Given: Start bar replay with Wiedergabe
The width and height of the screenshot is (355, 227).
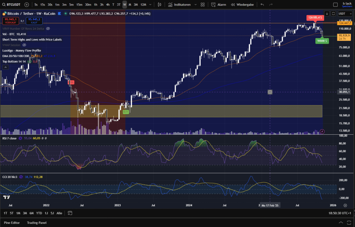Looking at the screenshot, I should click(x=243, y=4).
